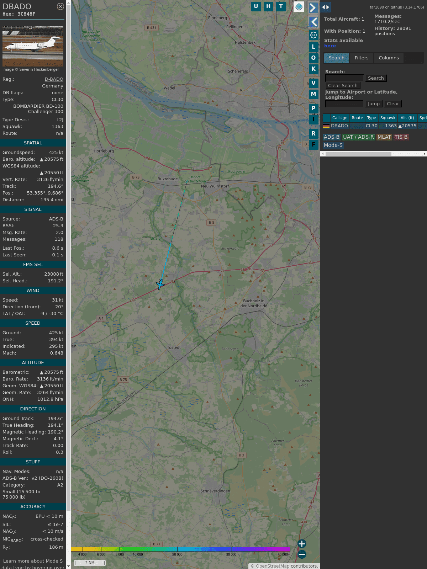Image resolution: width=427 pixels, height=569 pixels.
Task: Toggle sidebar width double-arrow button
Action: pyautogui.click(x=326, y=7)
